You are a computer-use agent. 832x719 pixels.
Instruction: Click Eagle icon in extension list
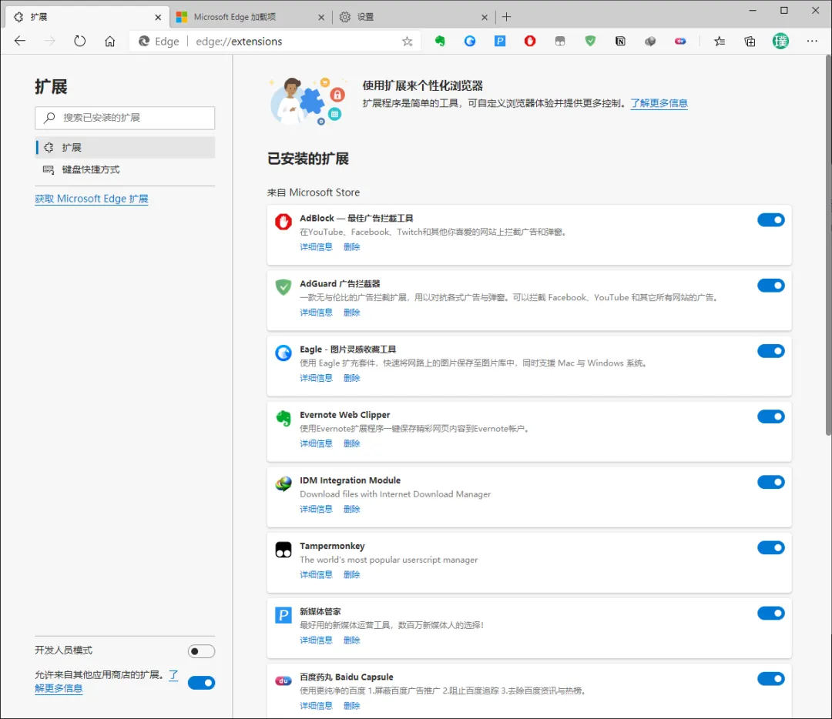coord(283,353)
